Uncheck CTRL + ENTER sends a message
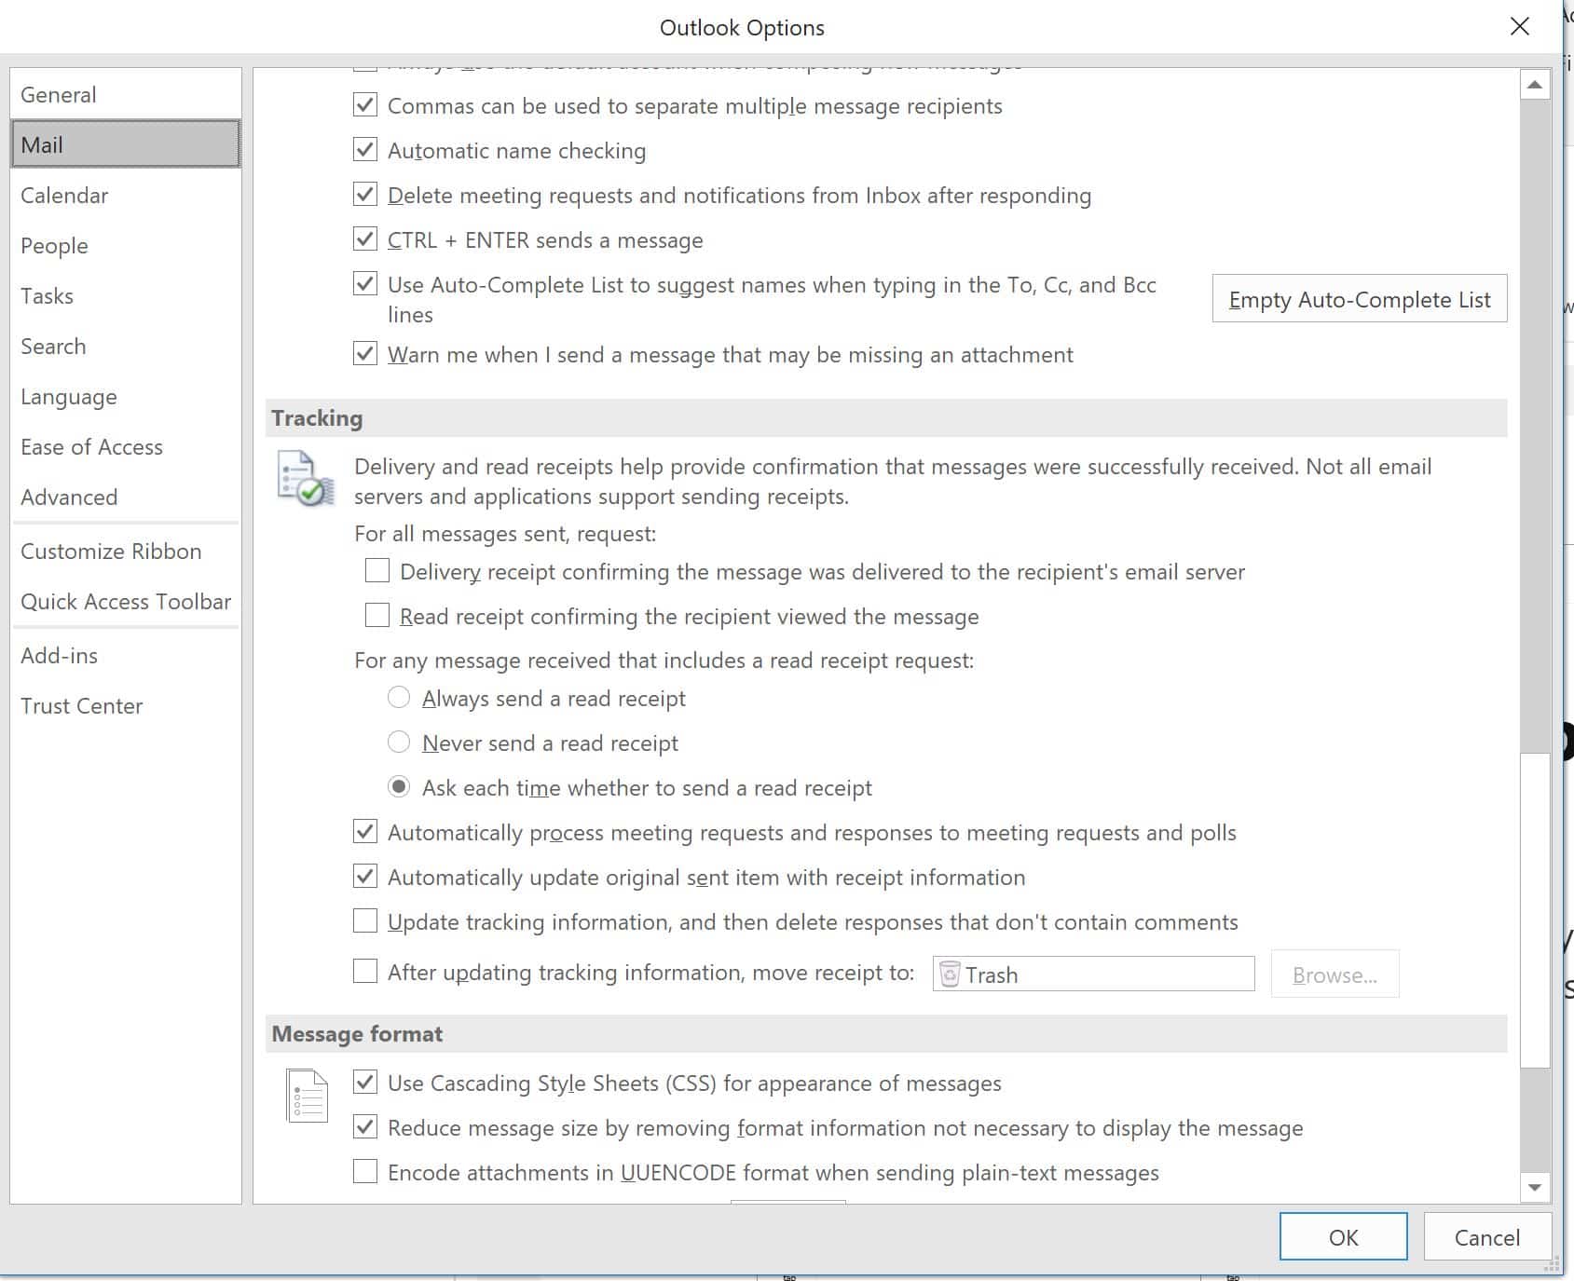The width and height of the screenshot is (1574, 1281). 365,239
